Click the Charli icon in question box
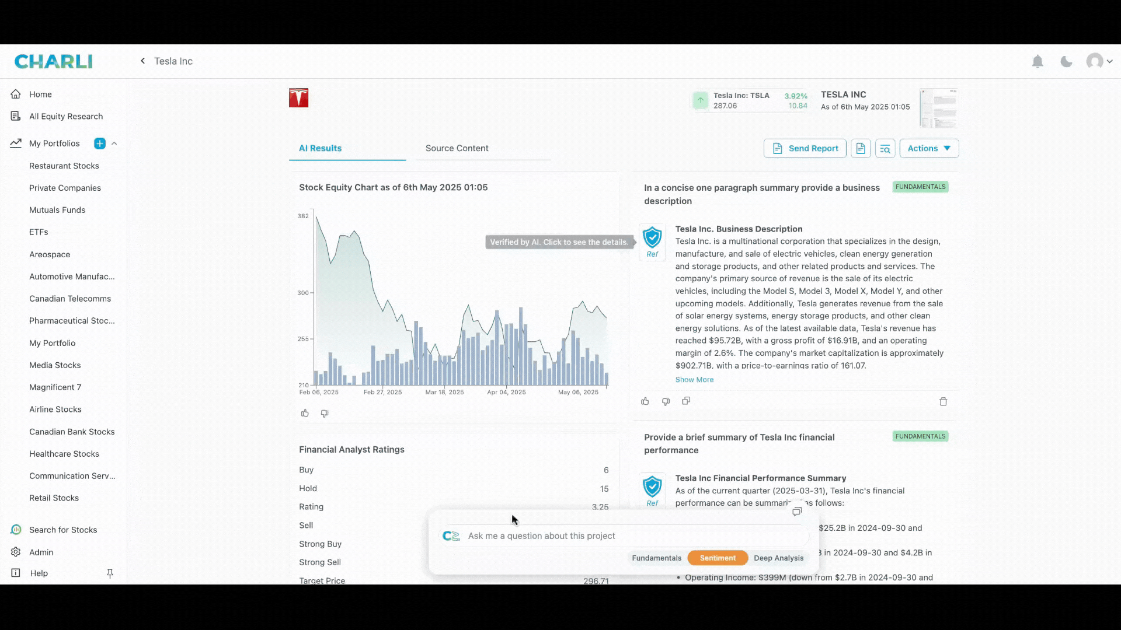The width and height of the screenshot is (1121, 630). tap(451, 536)
